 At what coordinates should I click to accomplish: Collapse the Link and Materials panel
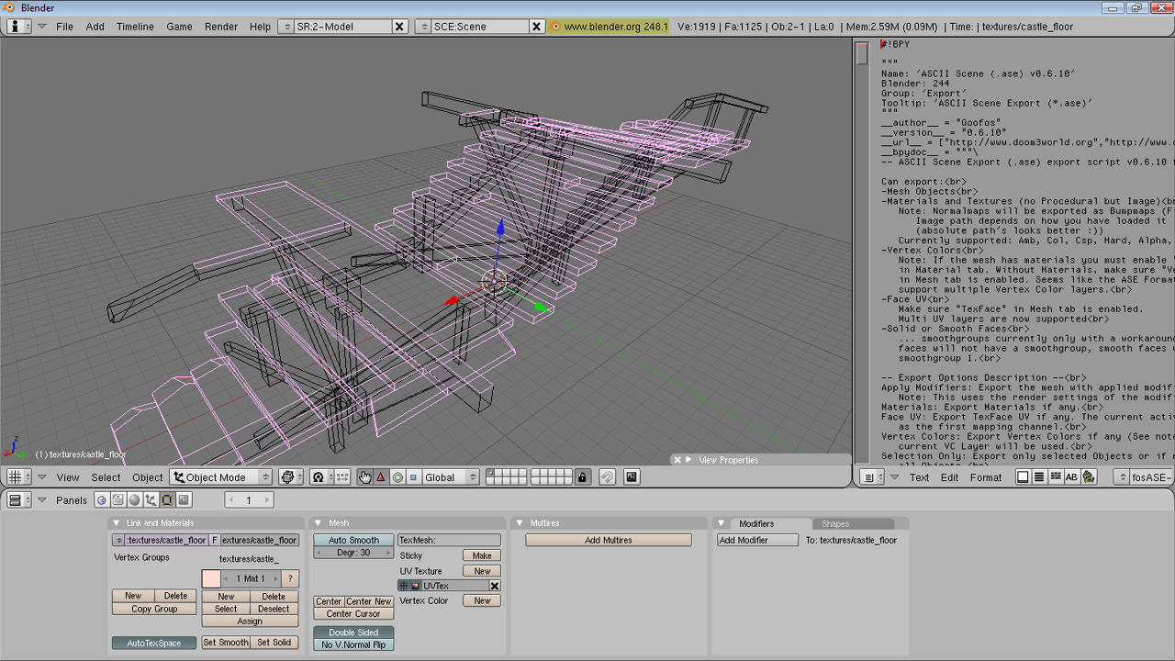click(117, 523)
